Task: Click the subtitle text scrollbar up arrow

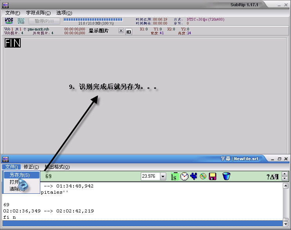Action: 286,186
